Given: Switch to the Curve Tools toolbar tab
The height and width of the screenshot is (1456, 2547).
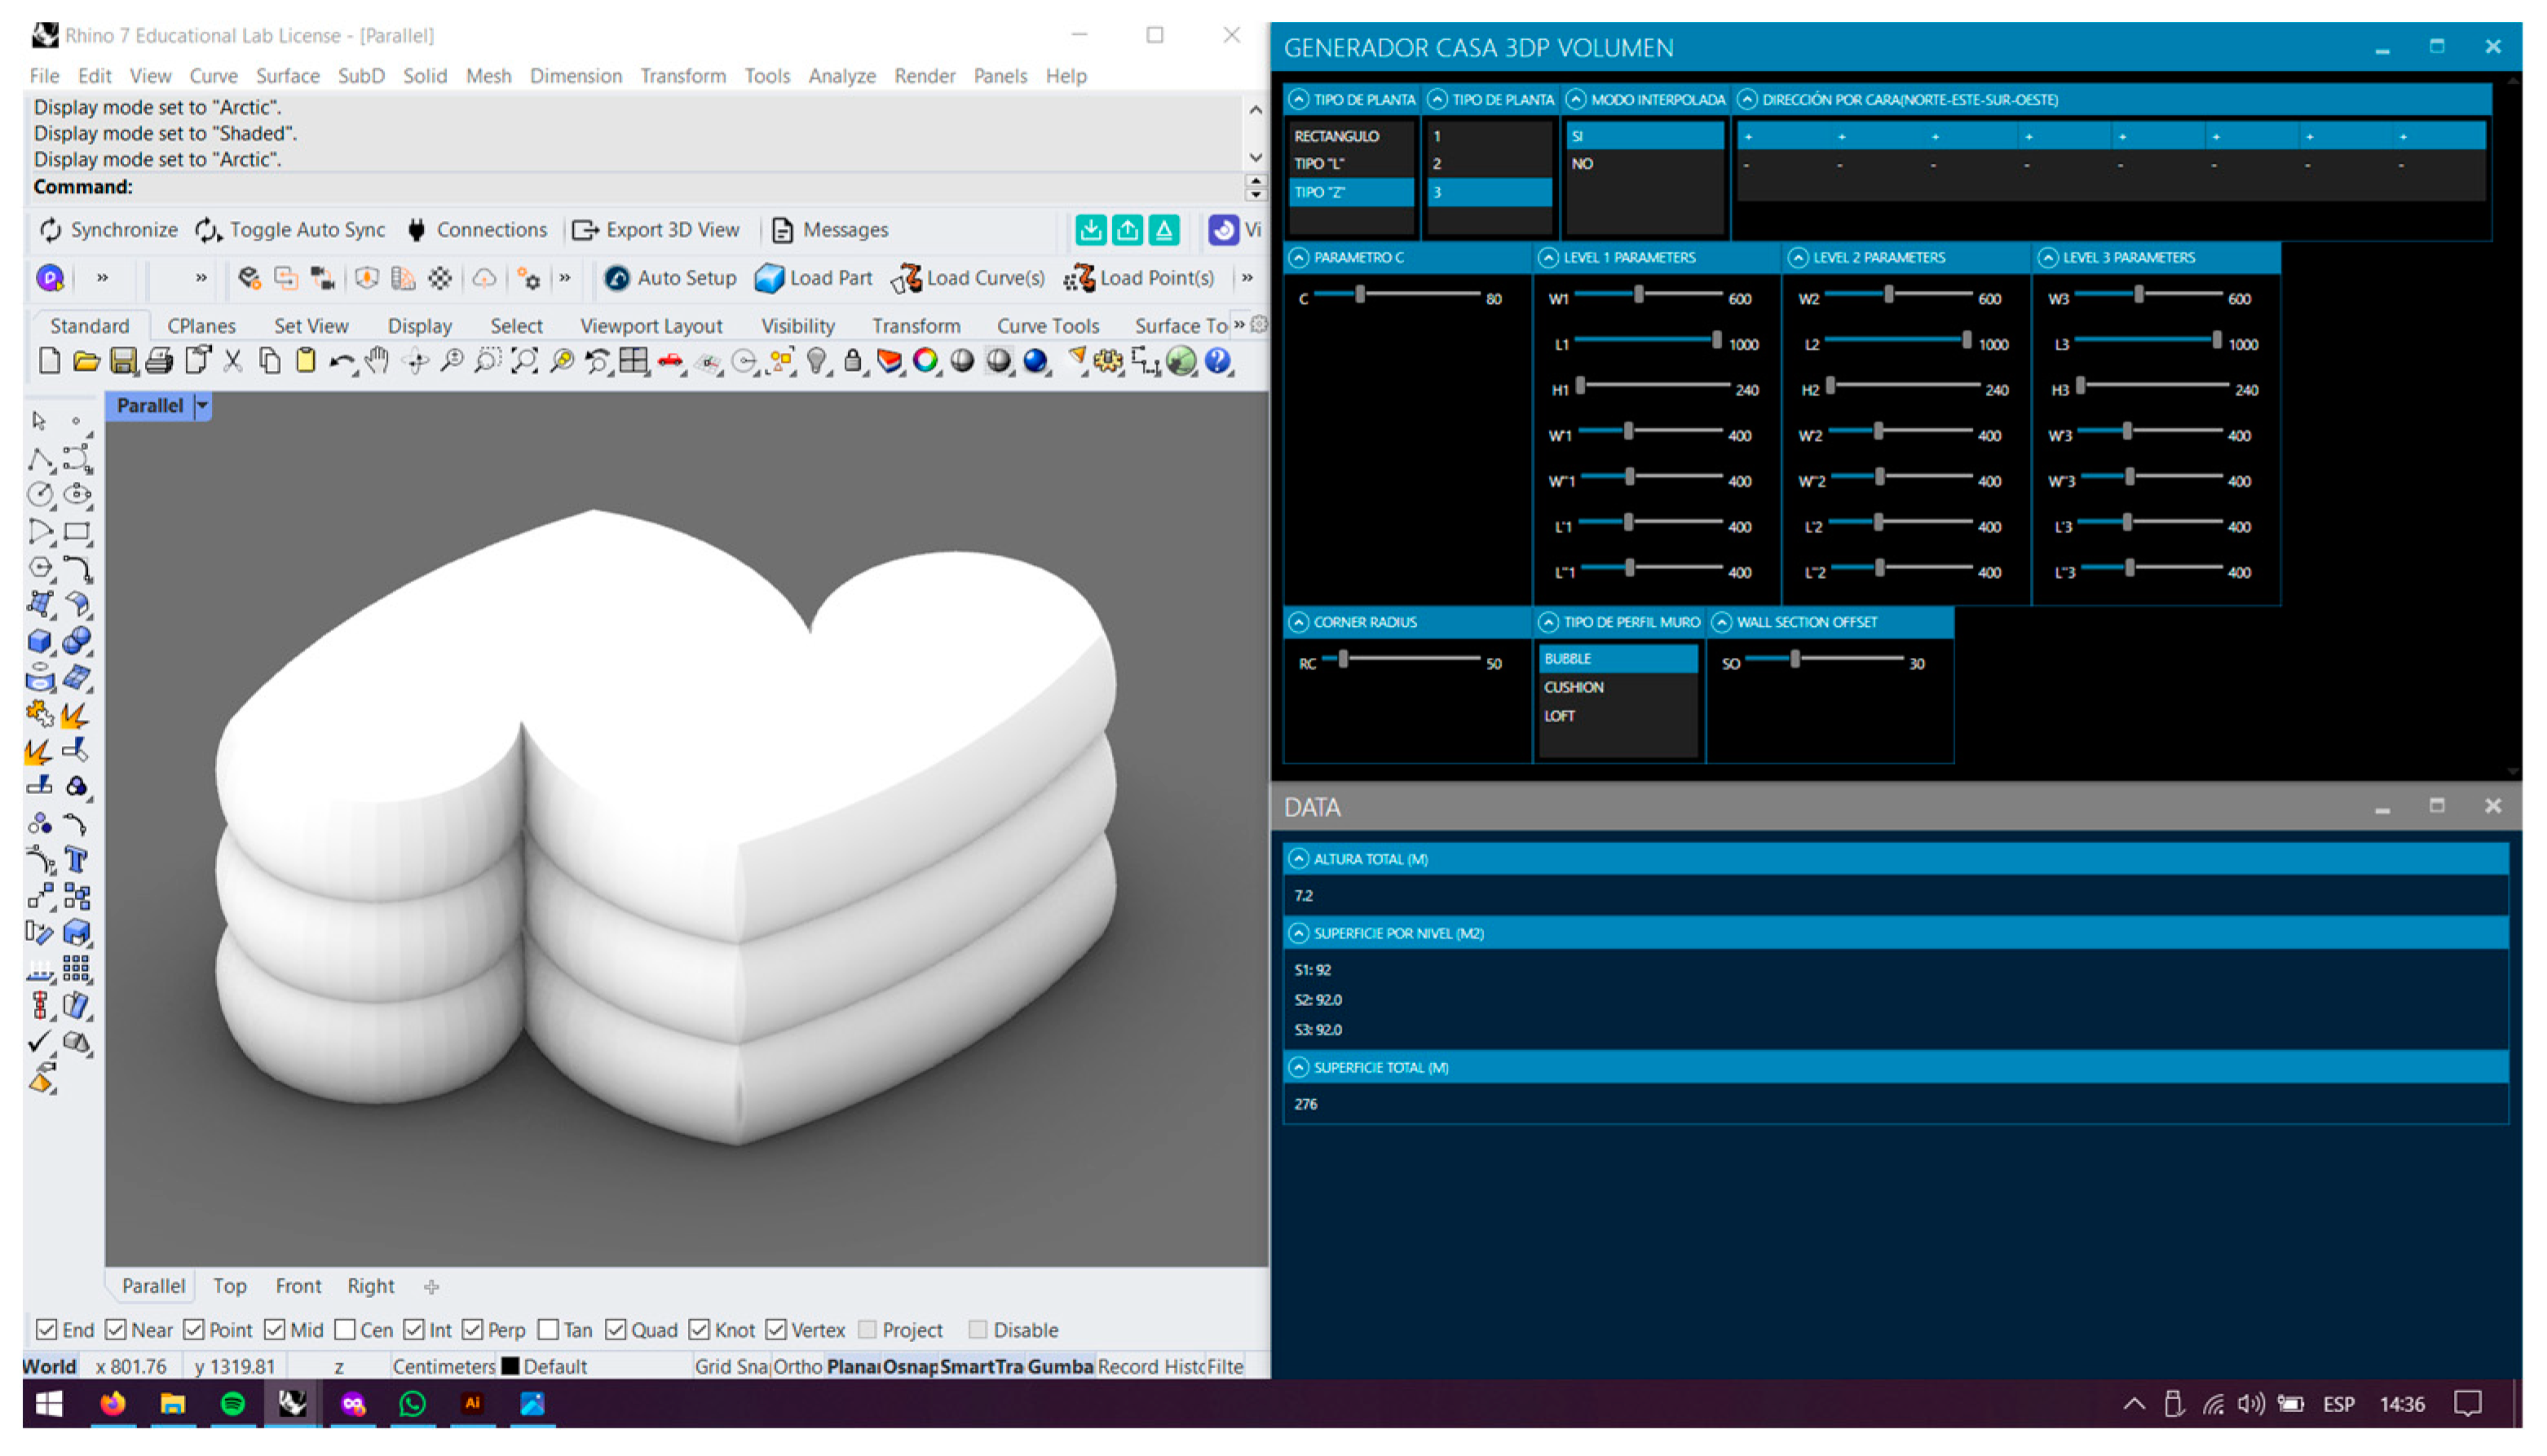Looking at the screenshot, I should [1047, 326].
